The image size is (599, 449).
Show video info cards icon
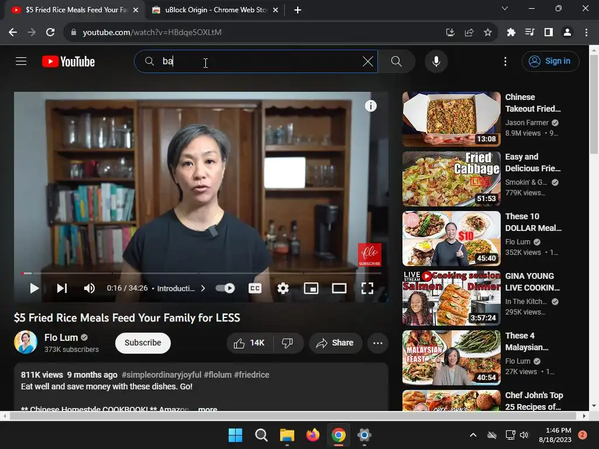pyautogui.click(x=370, y=106)
